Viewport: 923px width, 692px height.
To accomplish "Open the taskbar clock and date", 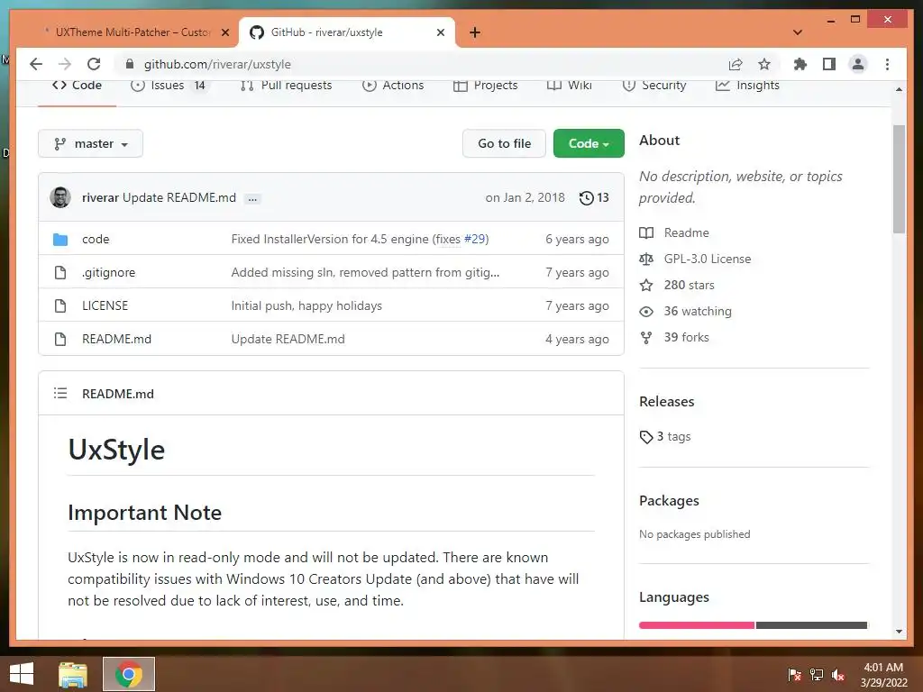I will (883, 674).
